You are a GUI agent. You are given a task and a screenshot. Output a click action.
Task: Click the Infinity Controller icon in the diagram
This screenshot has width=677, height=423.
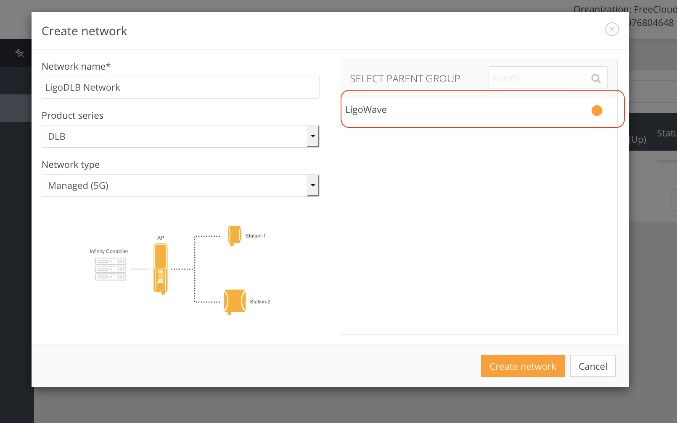[x=110, y=269]
